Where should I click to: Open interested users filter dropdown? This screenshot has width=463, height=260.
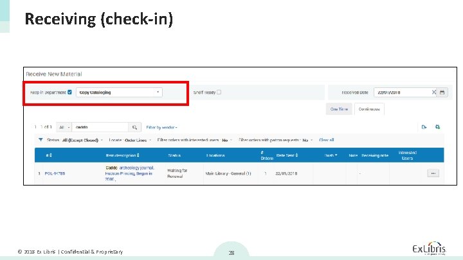[195, 140]
